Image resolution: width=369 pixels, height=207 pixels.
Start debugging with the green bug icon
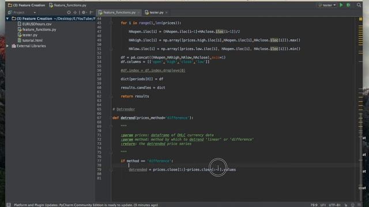tap(348, 5)
